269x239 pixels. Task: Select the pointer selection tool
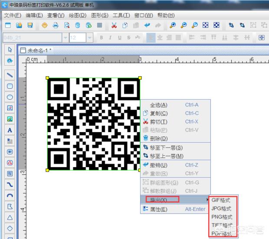click(10, 50)
